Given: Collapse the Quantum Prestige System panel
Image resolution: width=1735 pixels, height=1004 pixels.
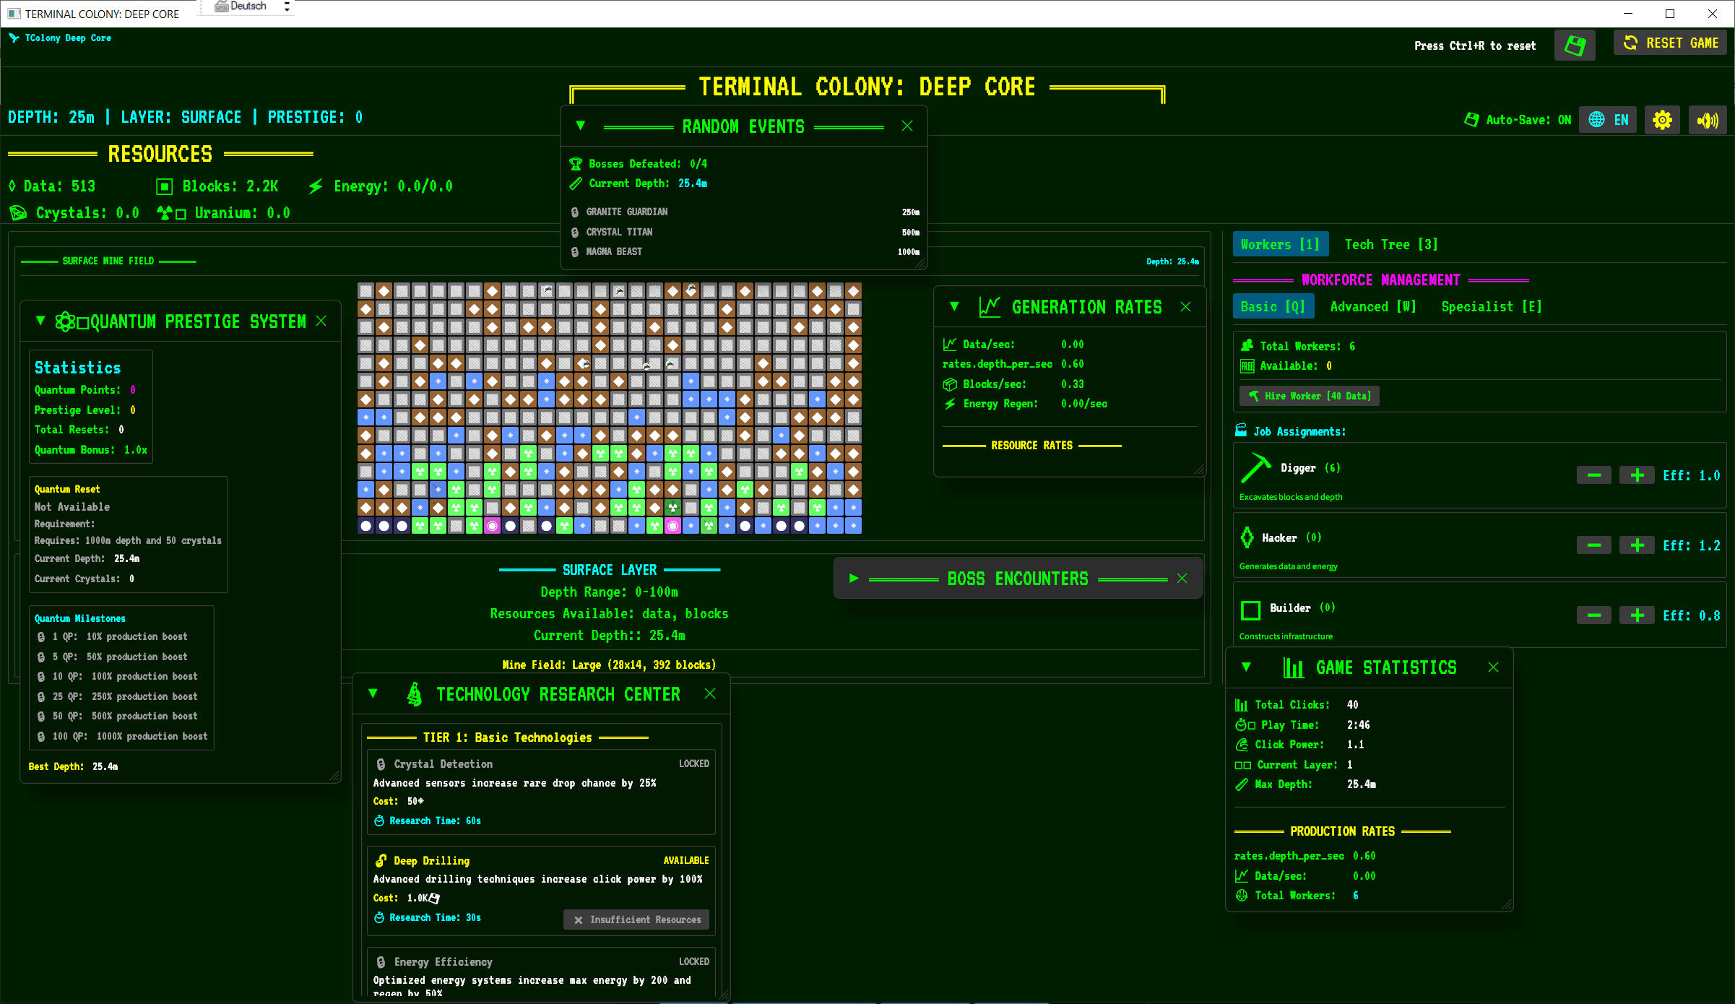Looking at the screenshot, I should point(40,321).
